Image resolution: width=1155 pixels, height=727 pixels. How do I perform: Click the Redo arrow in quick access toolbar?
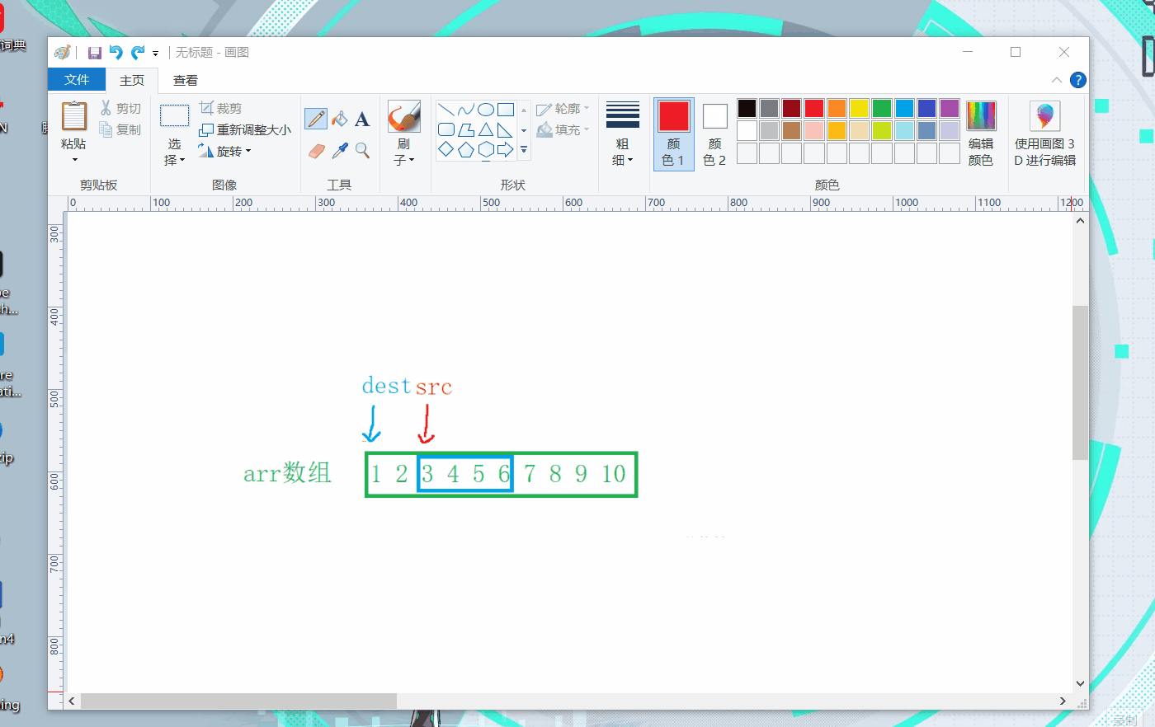tap(138, 53)
